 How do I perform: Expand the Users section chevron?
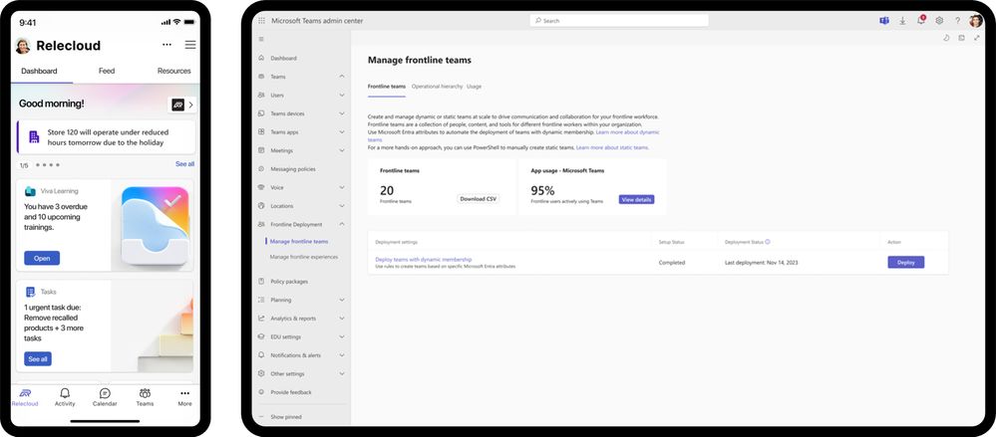pos(342,96)
